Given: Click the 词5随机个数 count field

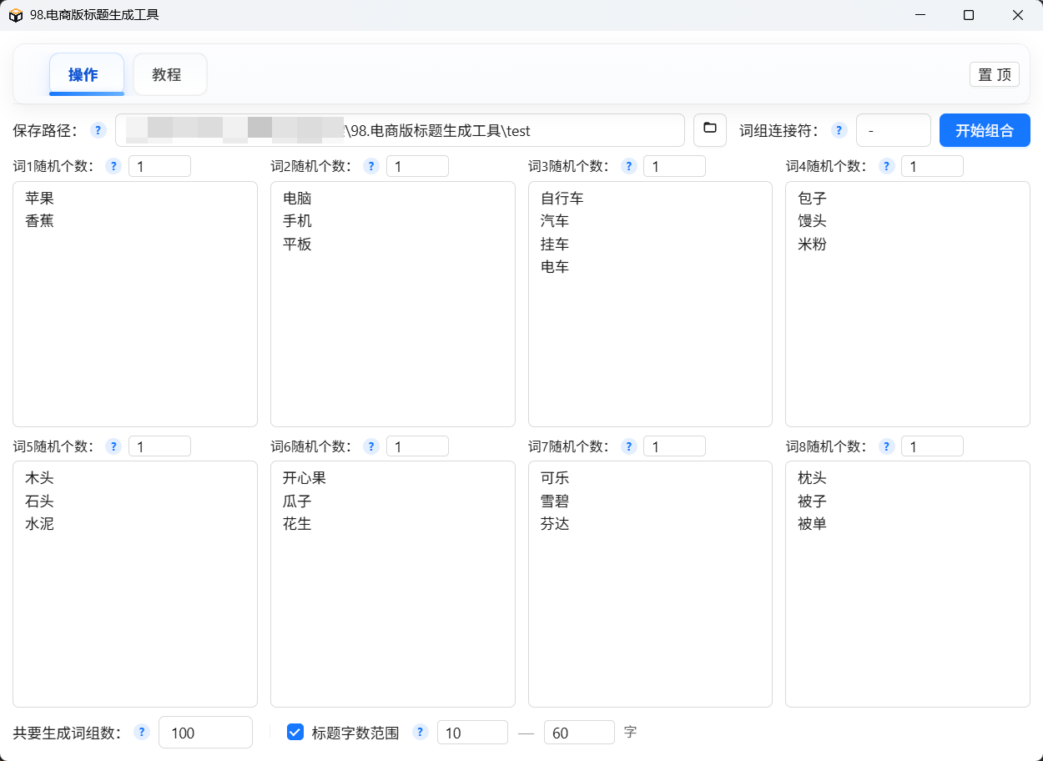Looking at the screenshot, I should [x=159, y=446].
